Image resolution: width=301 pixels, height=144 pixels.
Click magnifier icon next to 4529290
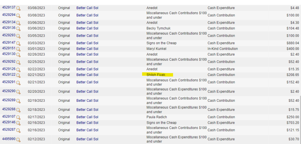pyautogui.click(x=19, y=92)
